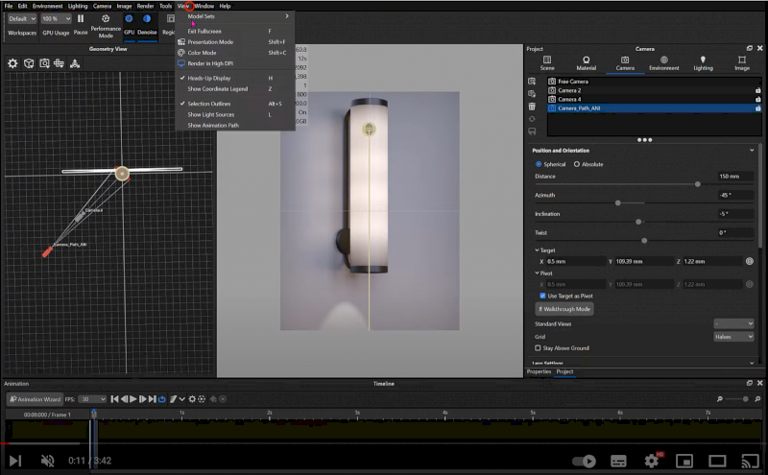768x475 pixels.
Task: Collapse the Position and Orientation section
Action: point(752,151)
